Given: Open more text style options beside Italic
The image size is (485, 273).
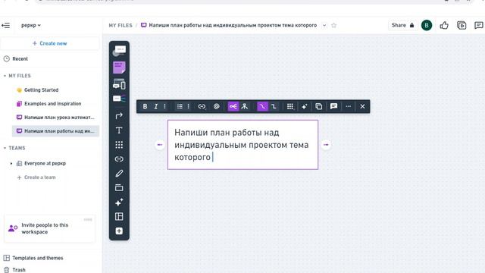Looking at the screenshot, I should tap(165, 106).
